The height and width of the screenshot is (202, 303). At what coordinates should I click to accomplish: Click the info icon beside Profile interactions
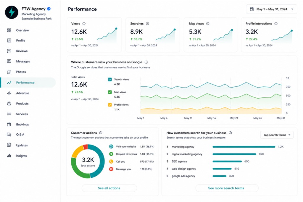pyautogui.click(x=276, y=24)
